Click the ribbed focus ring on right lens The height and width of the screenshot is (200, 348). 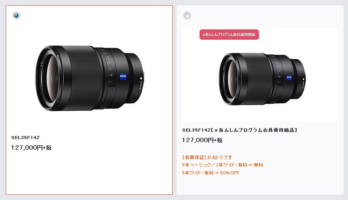258,79
